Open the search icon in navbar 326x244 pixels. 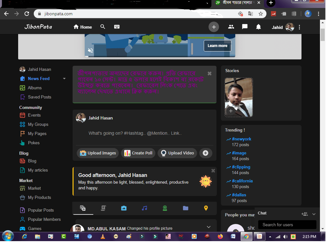pyautogui.click(x=103, y=27)
